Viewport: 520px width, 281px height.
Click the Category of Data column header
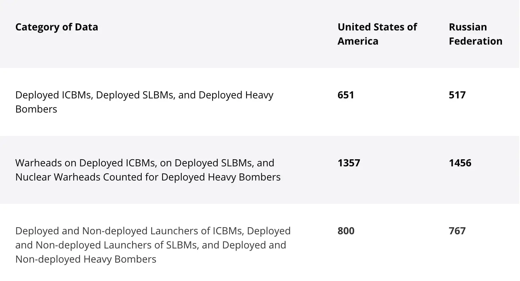(57, 27)
